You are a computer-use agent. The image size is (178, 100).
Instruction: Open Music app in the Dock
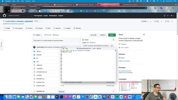point(66,97)
